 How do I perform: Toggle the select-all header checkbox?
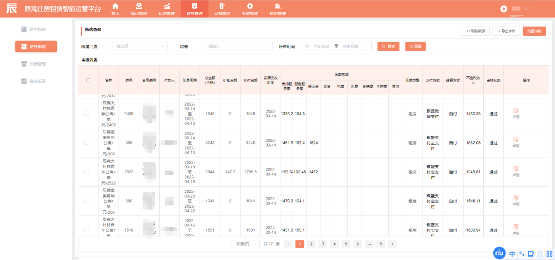point(88,80)
